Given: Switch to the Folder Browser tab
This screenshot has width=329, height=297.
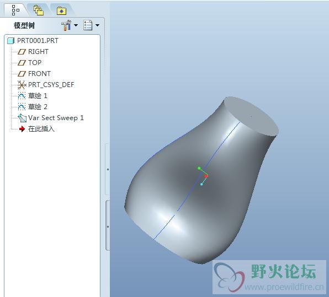Looking at the screenshot, I should (x=39, y=10).
